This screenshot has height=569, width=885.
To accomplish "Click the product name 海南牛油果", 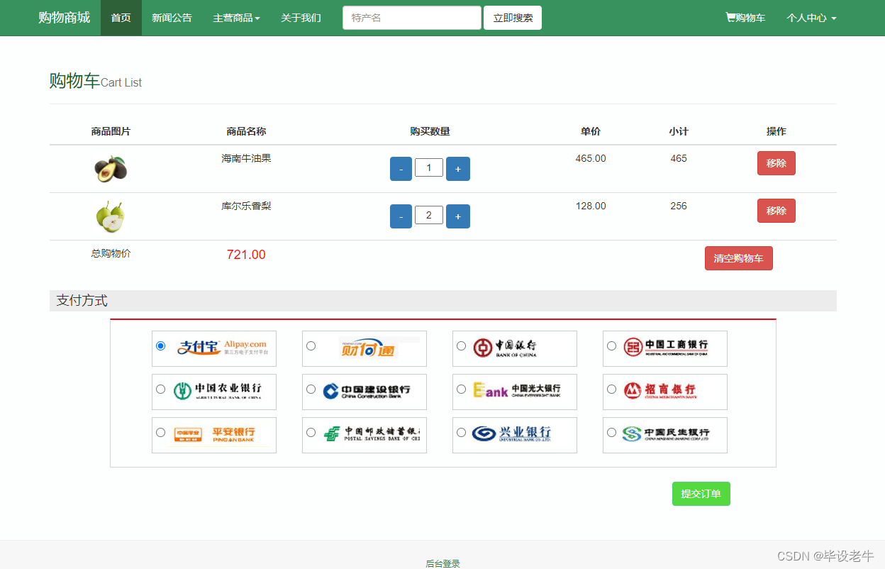I will pos(246,158).
